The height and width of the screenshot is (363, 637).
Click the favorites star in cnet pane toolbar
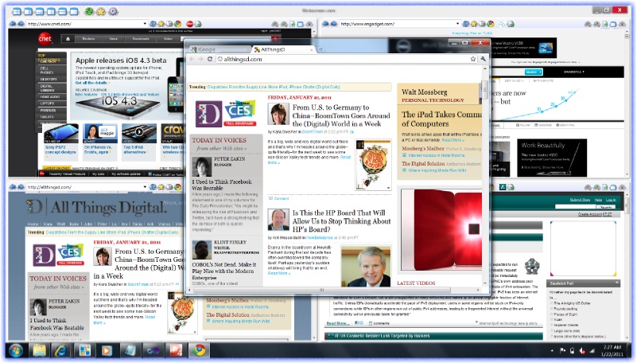click(x=161, y=24)
